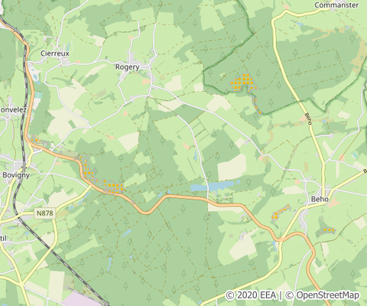Click the partial onvelez label

pyautogui.click(x=13, y=110)
